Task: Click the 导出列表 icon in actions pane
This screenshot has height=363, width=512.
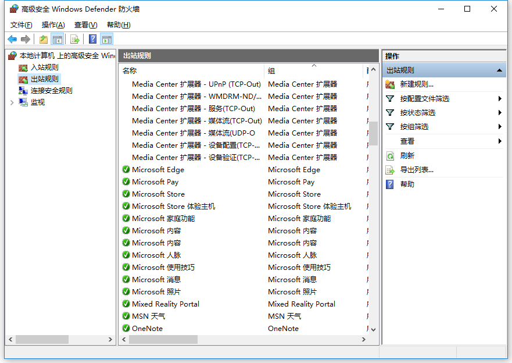Action: coord(390,170)
